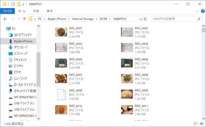Switch to large thumbnails view in status bar
206x127 pixels.
tap(202, 124)
